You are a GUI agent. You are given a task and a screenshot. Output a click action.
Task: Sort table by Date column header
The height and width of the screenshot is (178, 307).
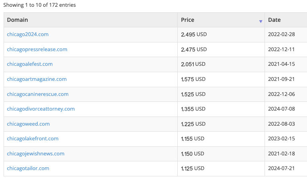[274, 20]
